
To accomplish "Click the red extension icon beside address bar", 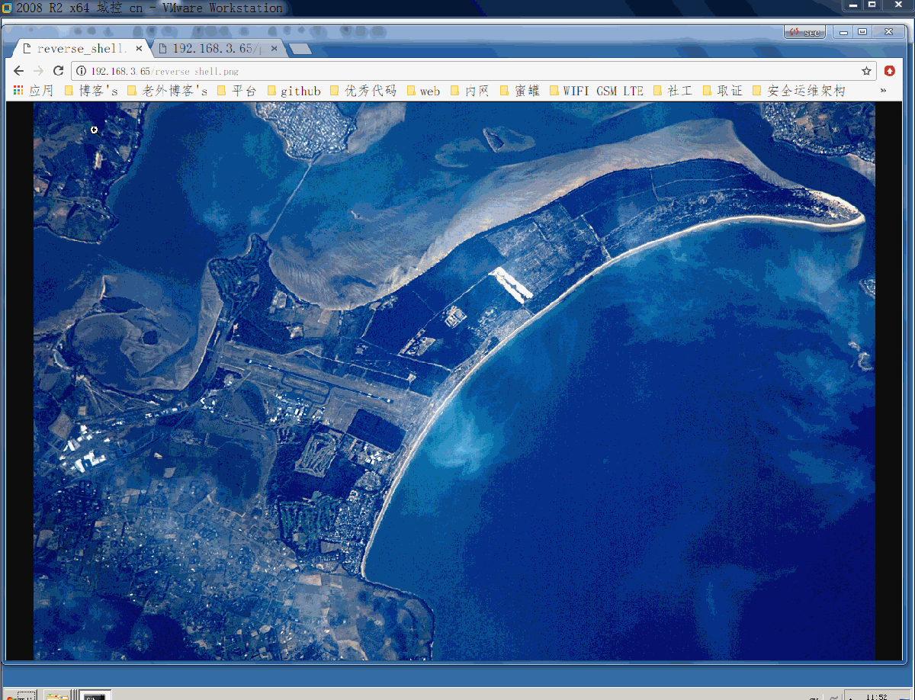I will pos(889,71).
